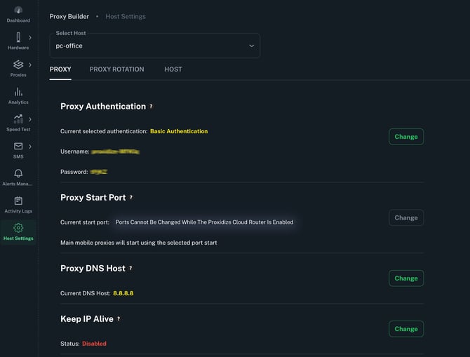Expand the Hardware submenu arrow
Image resolution: width=470 pixels, height=357 pixels.
tap(30, 38)
